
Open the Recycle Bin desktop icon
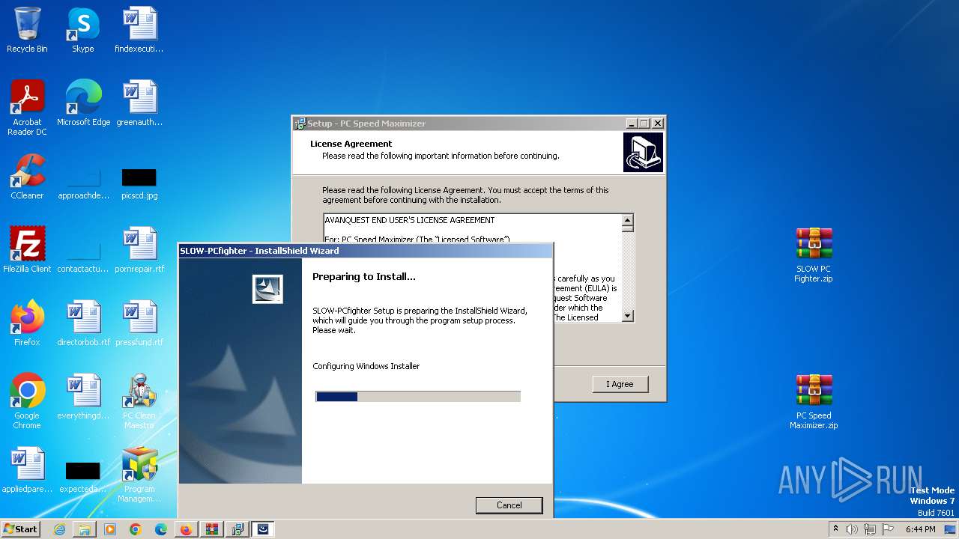27,30
